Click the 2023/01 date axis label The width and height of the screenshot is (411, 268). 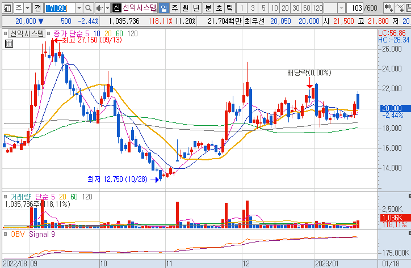pyautogui.click(x=326, y=263)
